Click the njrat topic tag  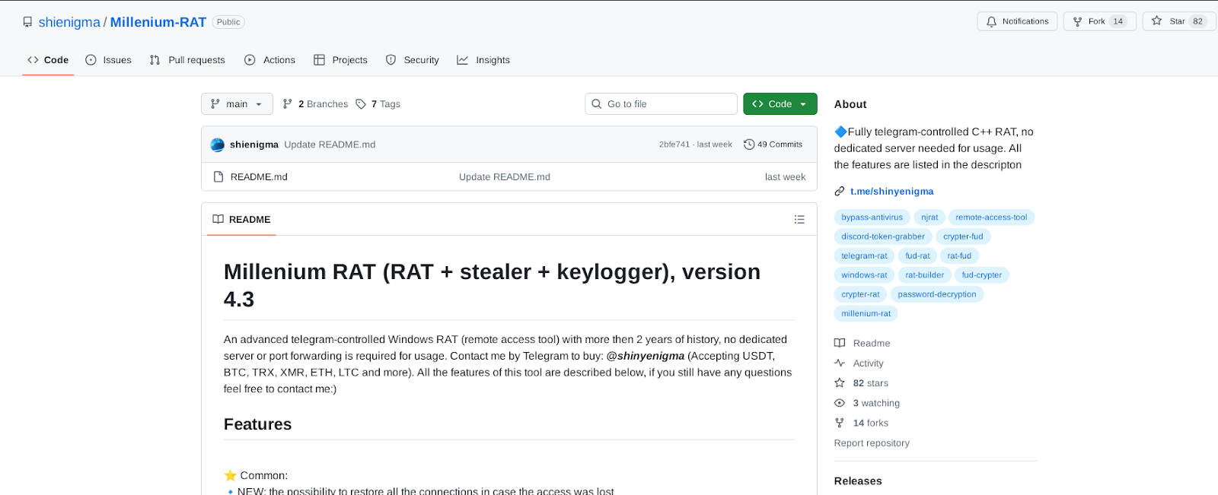click(929, 217)
